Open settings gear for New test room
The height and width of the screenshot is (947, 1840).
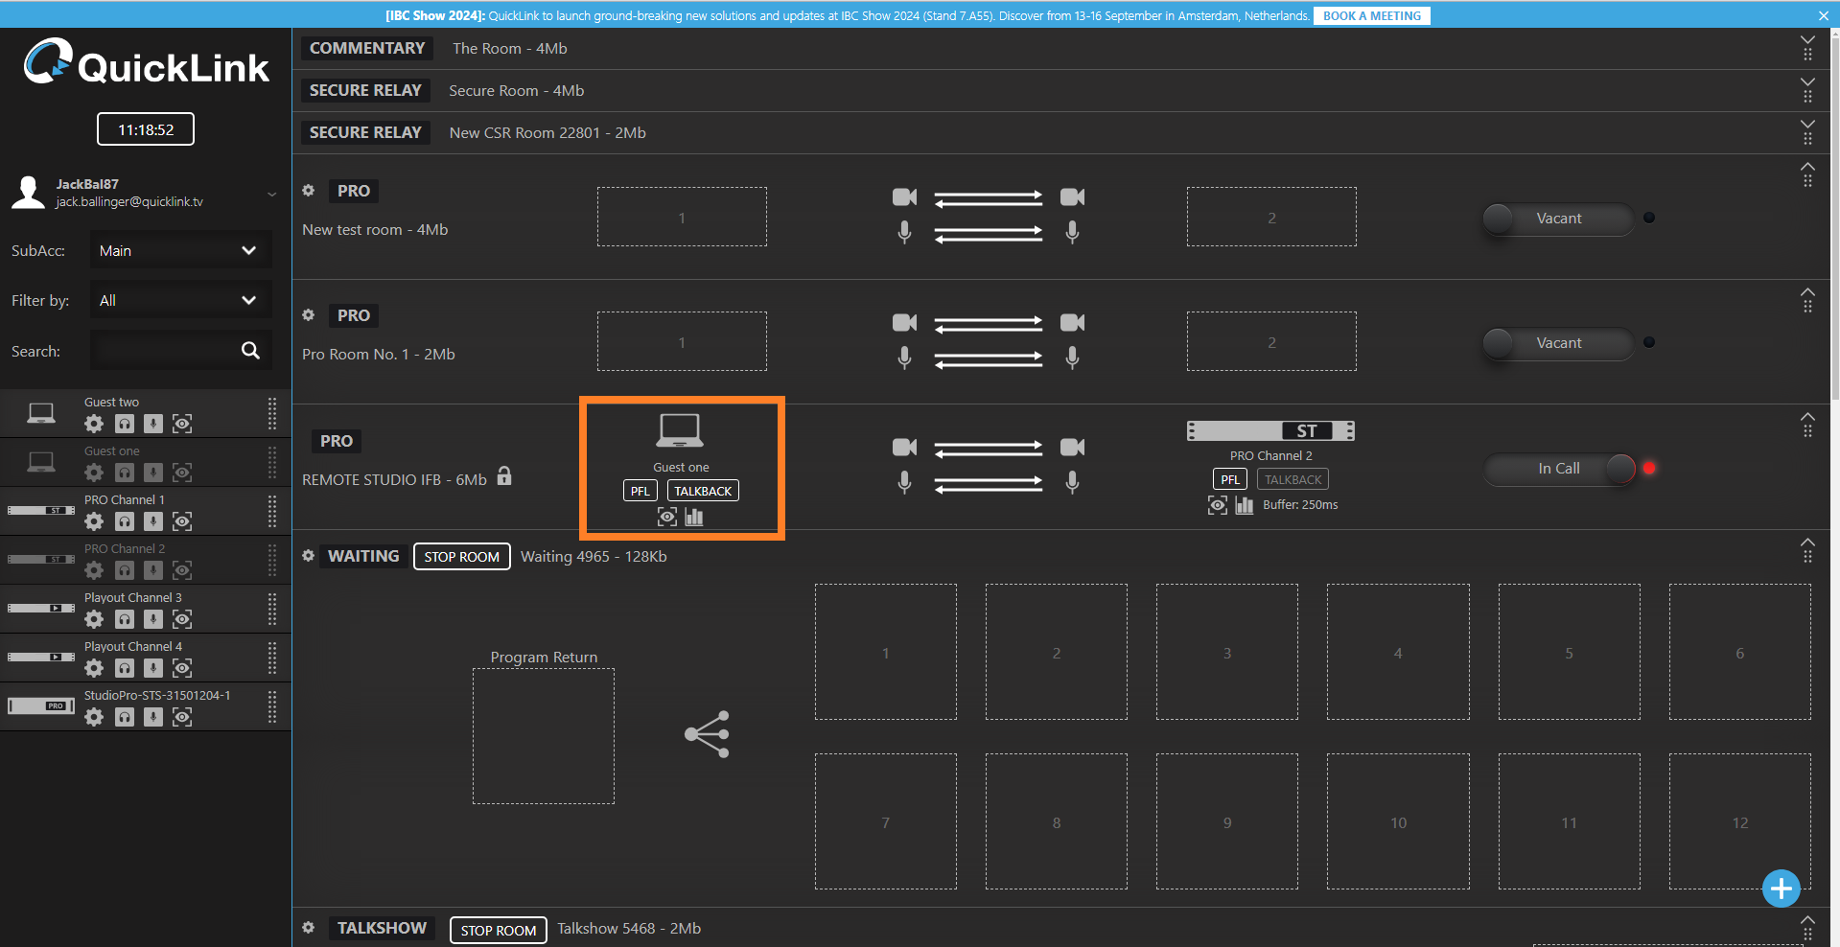click(309, 191)
